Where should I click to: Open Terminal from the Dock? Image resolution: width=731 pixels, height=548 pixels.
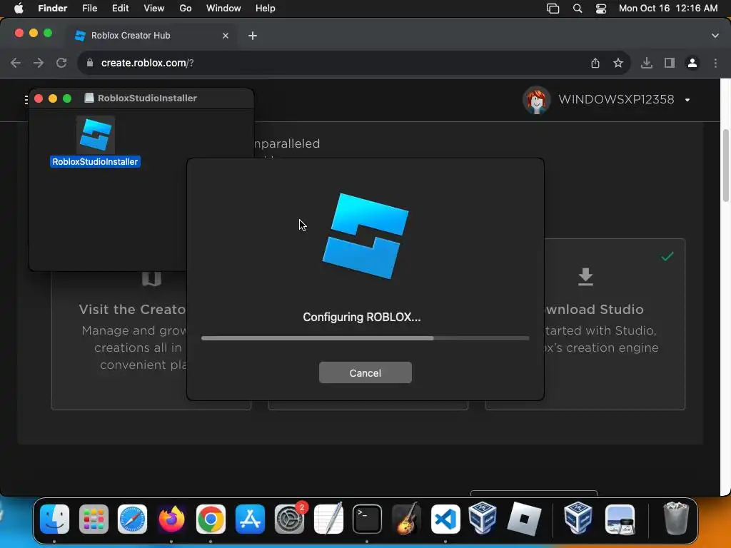[367, 519]
